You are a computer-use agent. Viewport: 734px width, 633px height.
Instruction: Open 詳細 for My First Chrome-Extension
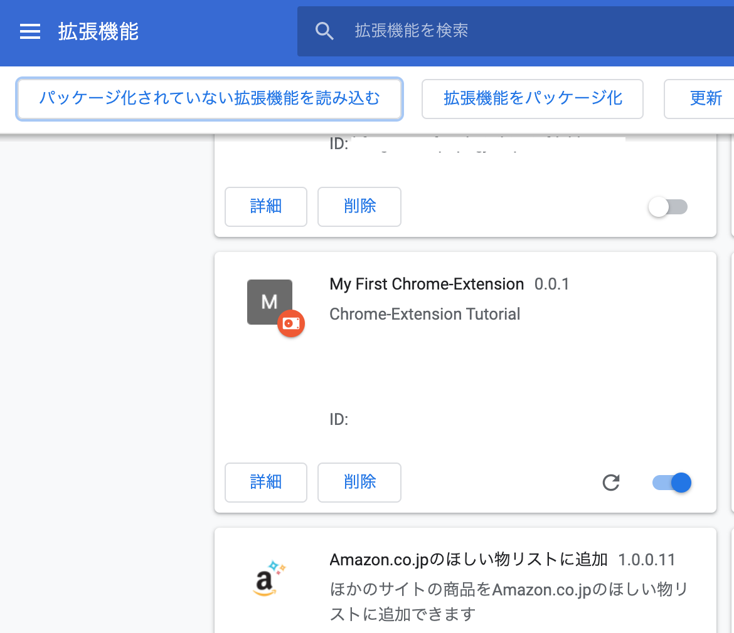point(265,483)
